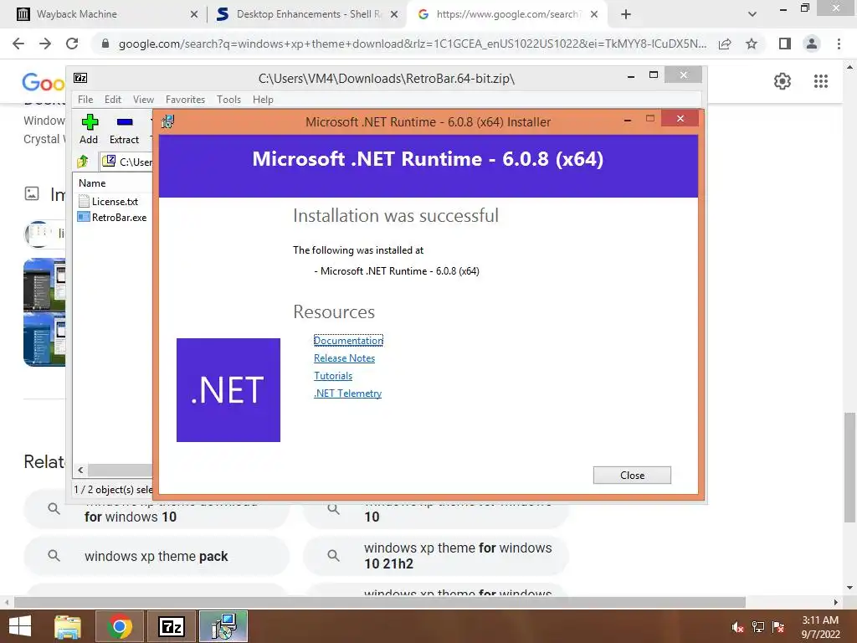Select RetroBar.exe in 7-Zip file list
Screen dimensions: 857x643
(114, 217)
